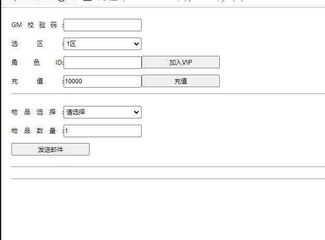Click the 角色ID label text
Image resolution: width=325 pixels, height=240 pixels.
coord(36,63)
